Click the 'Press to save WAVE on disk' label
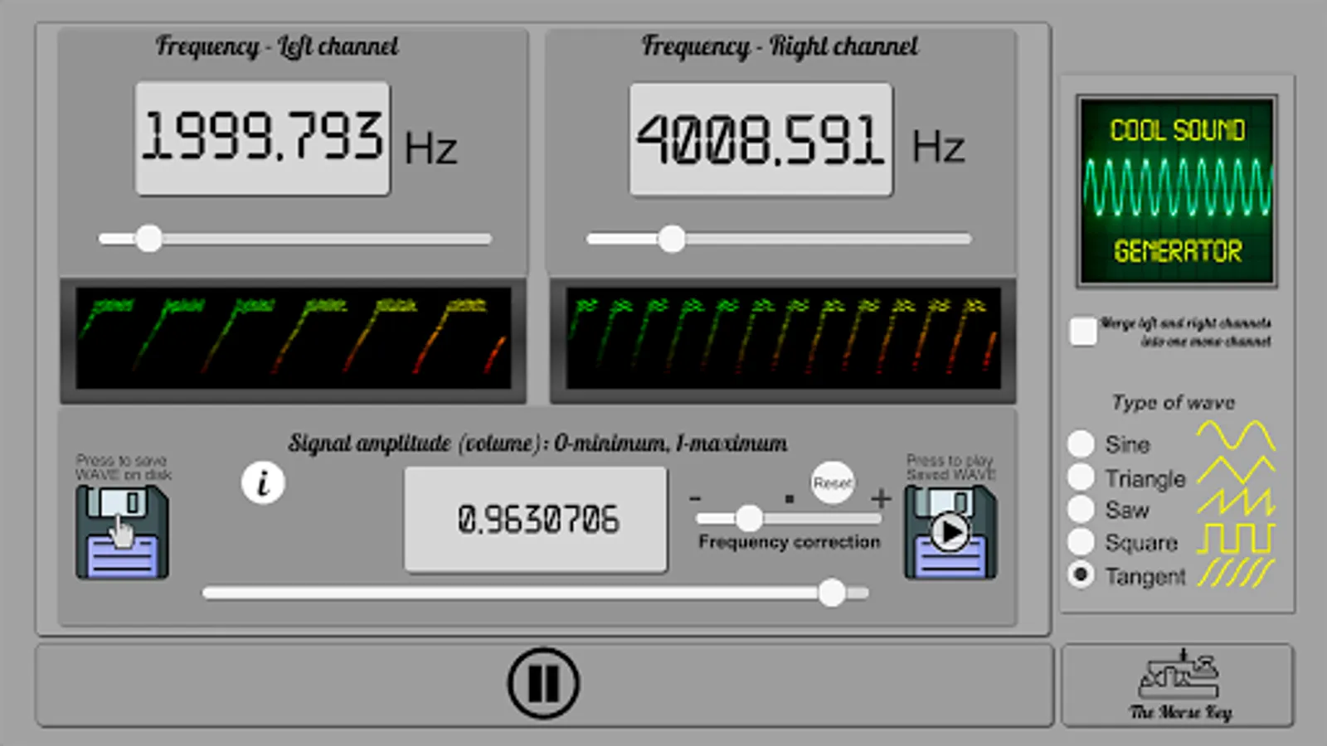1327x746 pixels. [x=123, y=467]
